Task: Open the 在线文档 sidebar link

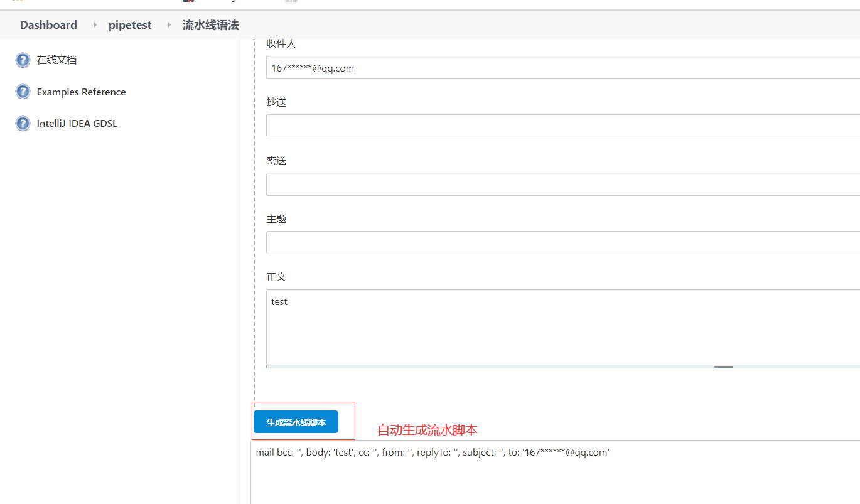Action: pos(56,60)
